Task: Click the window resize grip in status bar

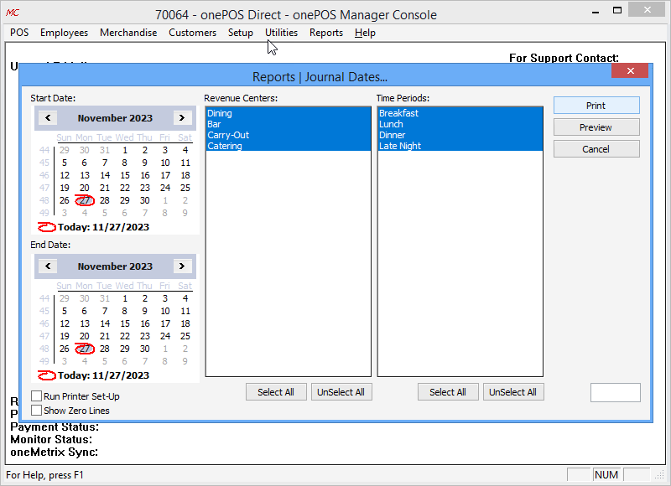Action: [x=661, y=475]
